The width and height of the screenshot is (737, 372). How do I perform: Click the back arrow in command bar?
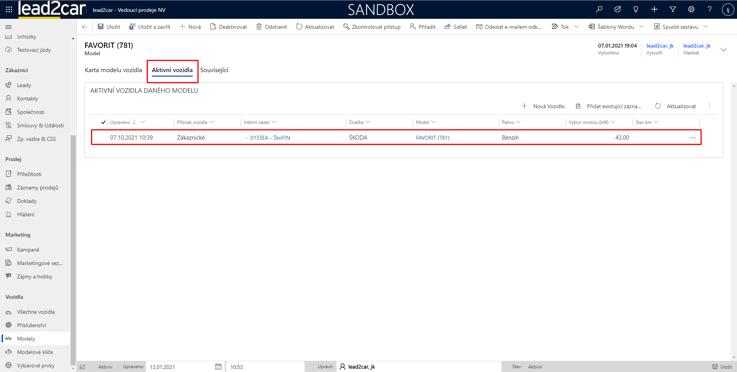pyautogui.click(x=85, y=27)
